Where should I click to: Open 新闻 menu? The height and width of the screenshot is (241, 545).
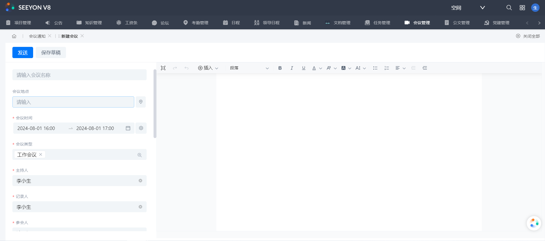(x=302, y=23)
